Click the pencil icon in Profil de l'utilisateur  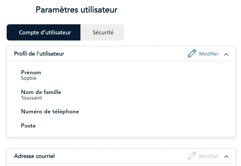[x=192, y=53]
